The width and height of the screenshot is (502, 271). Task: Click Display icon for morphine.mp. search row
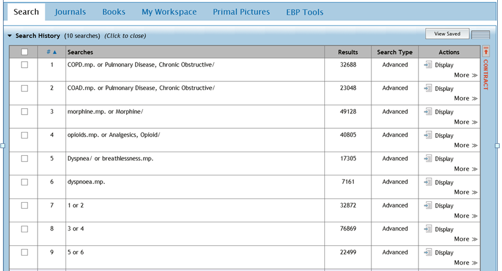[x=427, y=112]
